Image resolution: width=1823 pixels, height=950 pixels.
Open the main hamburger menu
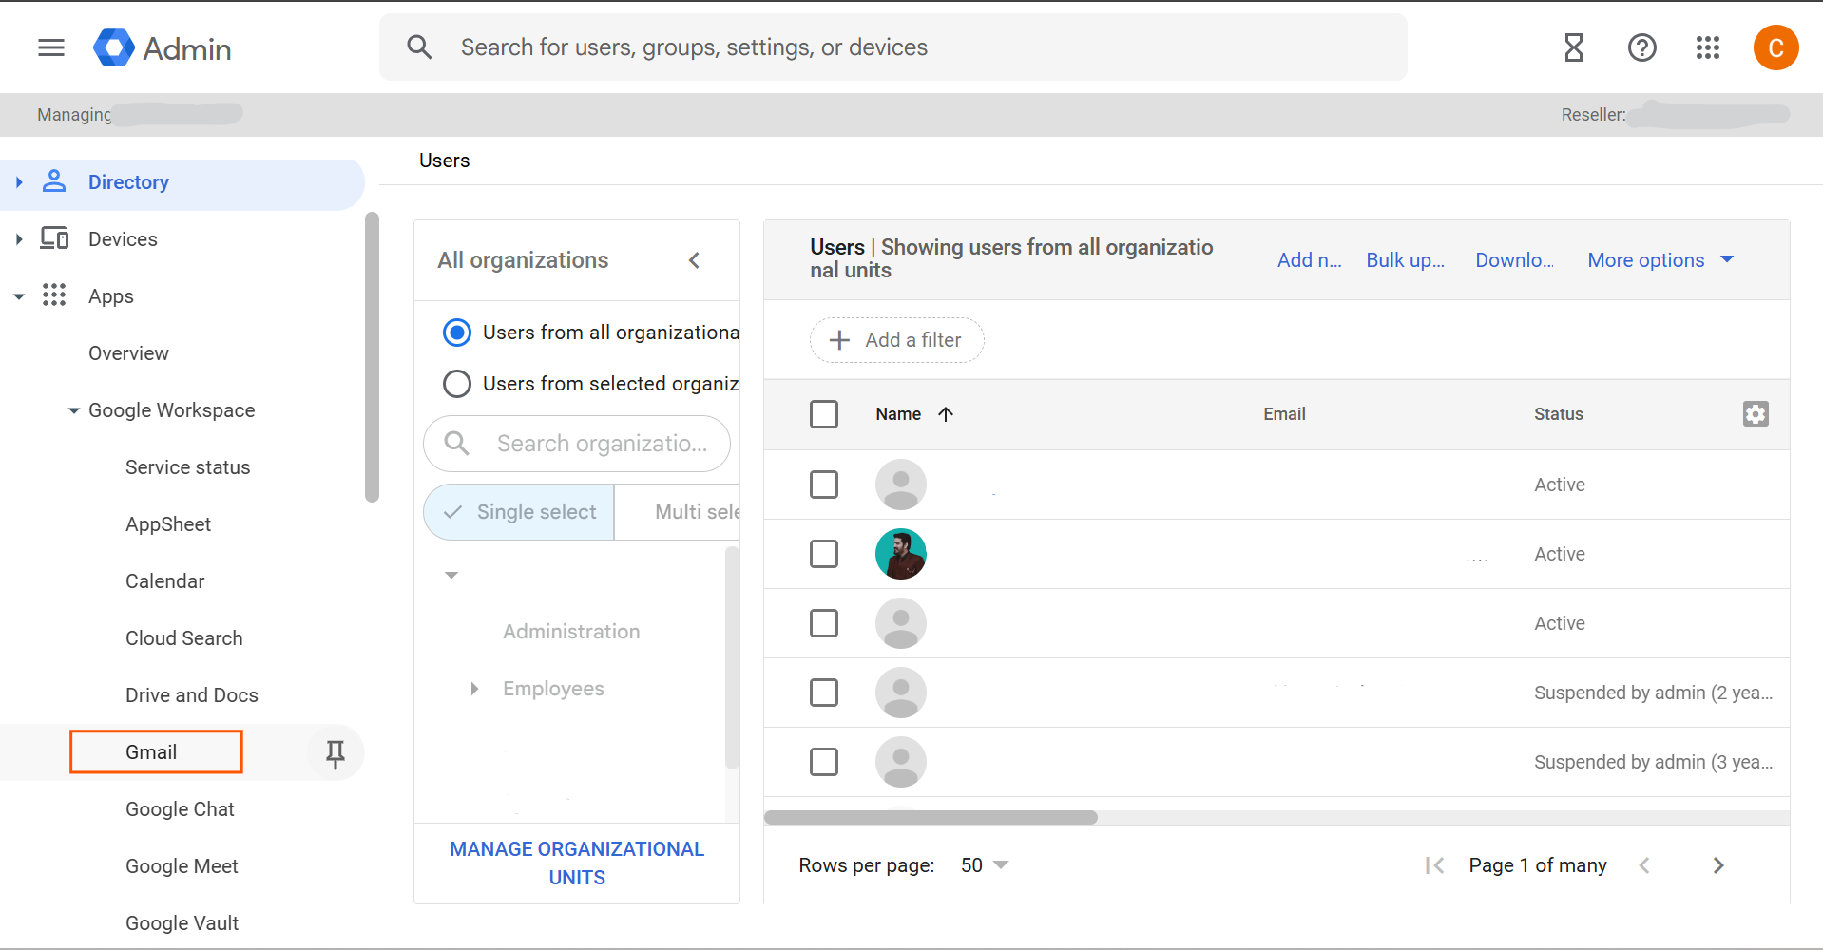click(x=51, y=47)
